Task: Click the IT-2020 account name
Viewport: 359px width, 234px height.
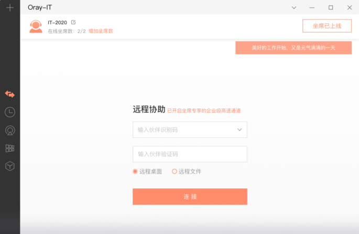Action: (x=58, y=22)
